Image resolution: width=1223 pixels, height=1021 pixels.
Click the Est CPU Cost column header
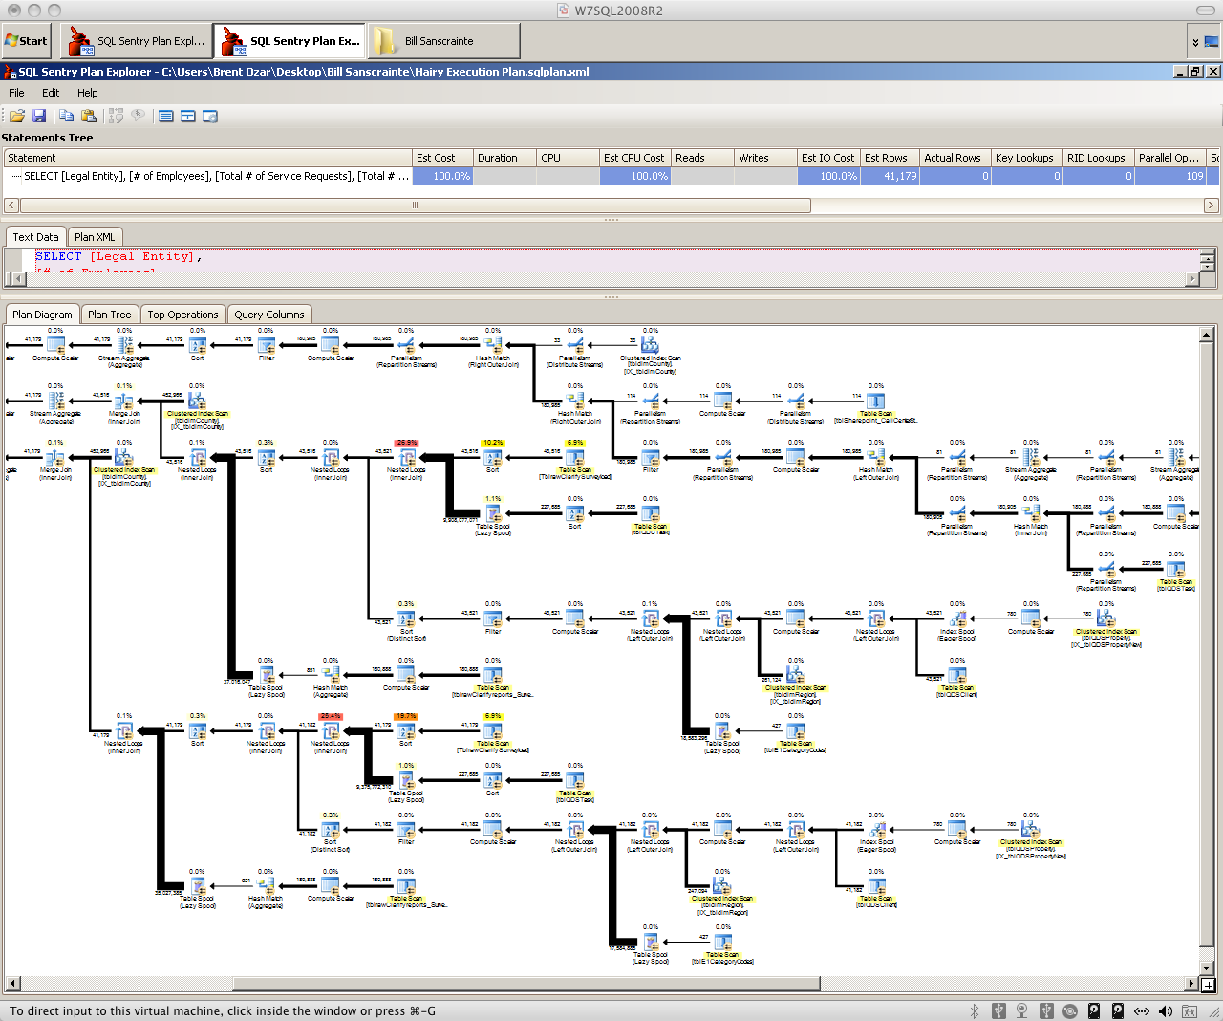pyautogui.click(x=635, y=158)
